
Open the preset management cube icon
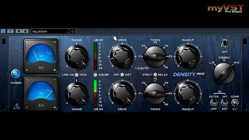(73, 31)
